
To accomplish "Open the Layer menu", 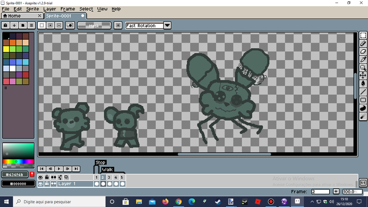I will [x=49, y=9].
